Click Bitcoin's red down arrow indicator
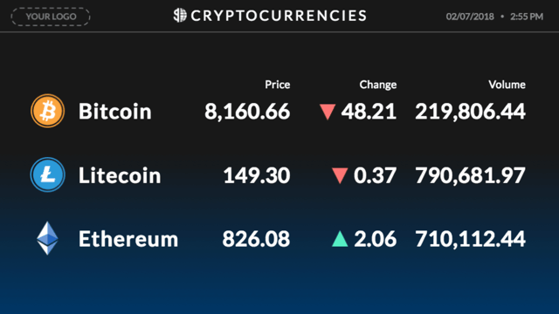The width and height of the screenshot is (559, 314). [x=328, y=112]
